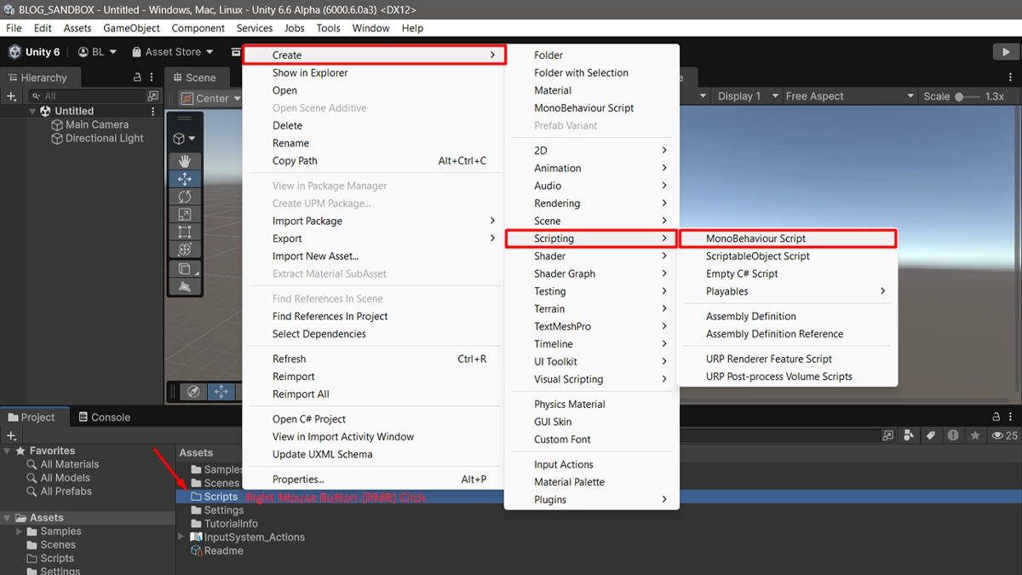Viewport: 1022px width, 575px height.
Task: Open the Hierarchy panel three-dot options menu
Action: (x=153, y=77)
